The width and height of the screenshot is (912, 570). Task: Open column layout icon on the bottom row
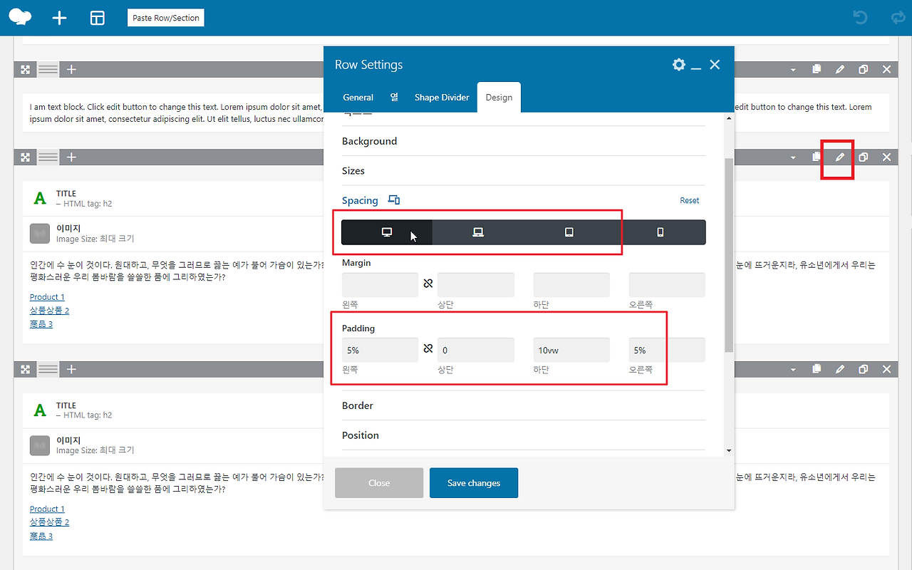pyautogui.click(x=48, y=369)
